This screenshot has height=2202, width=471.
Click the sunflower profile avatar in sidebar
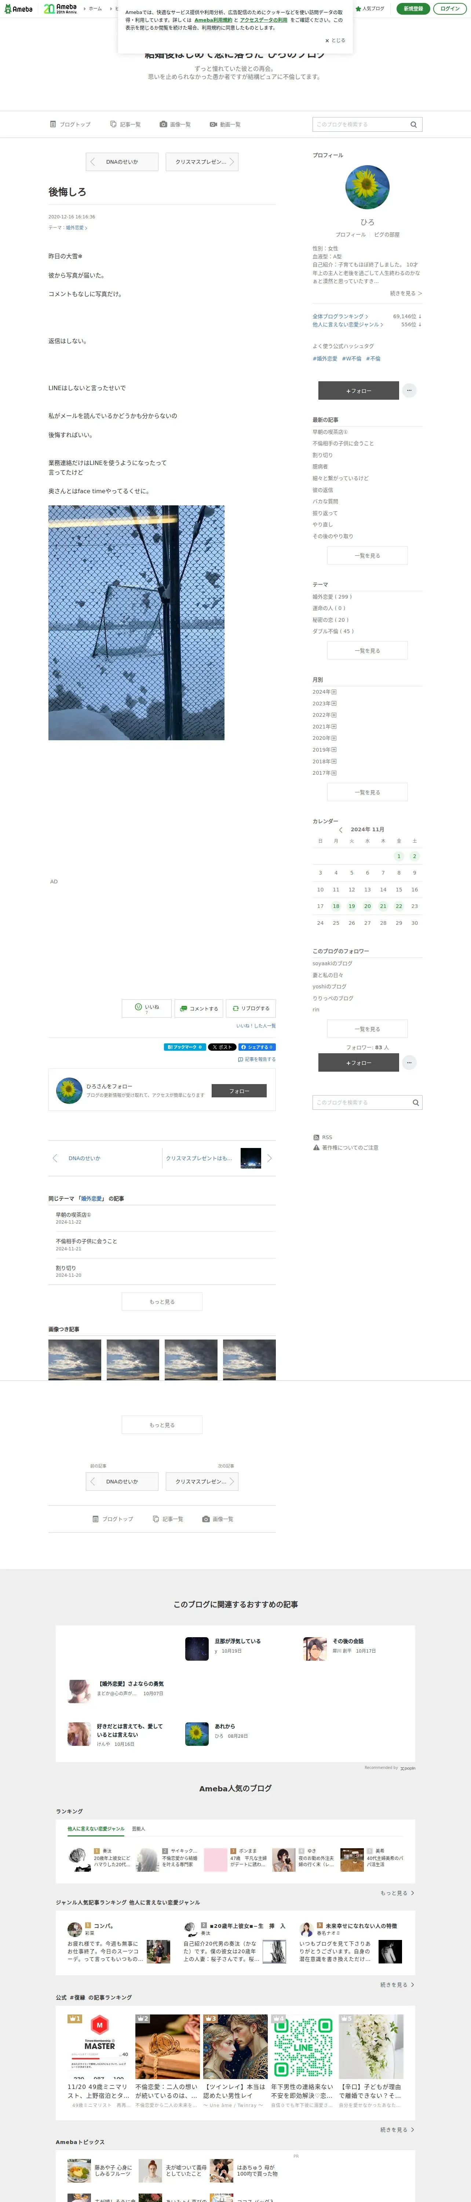(x=367, y=188)
